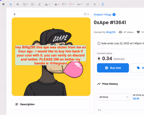Click the Buy now button
The width and height of the screenshot is (144, 115).
[113, 68]
